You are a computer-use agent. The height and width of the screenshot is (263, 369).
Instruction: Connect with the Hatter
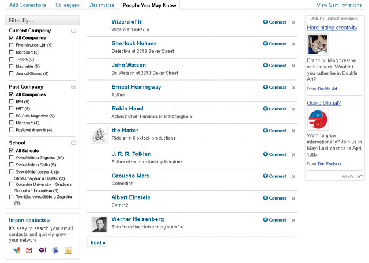pos(274,131)
